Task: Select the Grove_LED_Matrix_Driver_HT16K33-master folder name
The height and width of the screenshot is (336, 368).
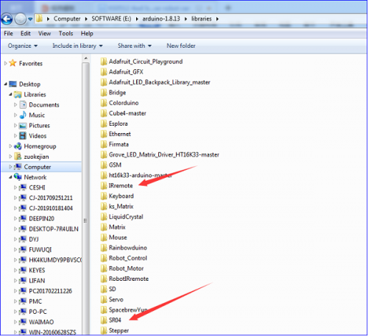Action: tap(164, 154)
